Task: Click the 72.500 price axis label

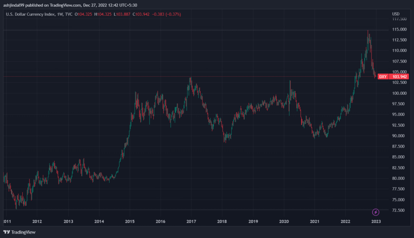Action: [398, 210]
